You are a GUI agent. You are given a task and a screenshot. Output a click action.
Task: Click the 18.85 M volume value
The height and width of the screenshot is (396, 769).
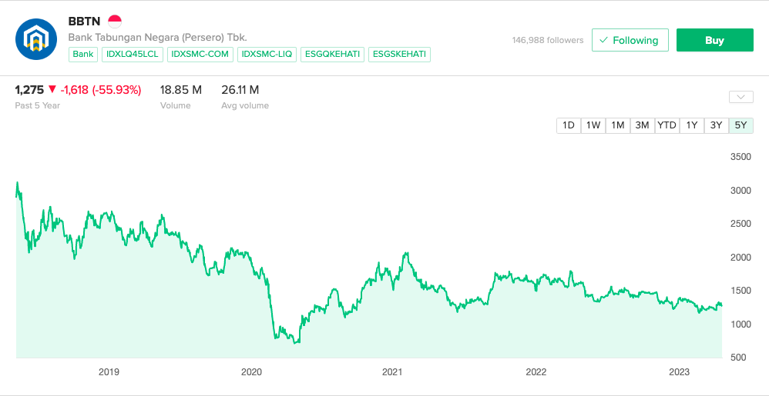181,89
